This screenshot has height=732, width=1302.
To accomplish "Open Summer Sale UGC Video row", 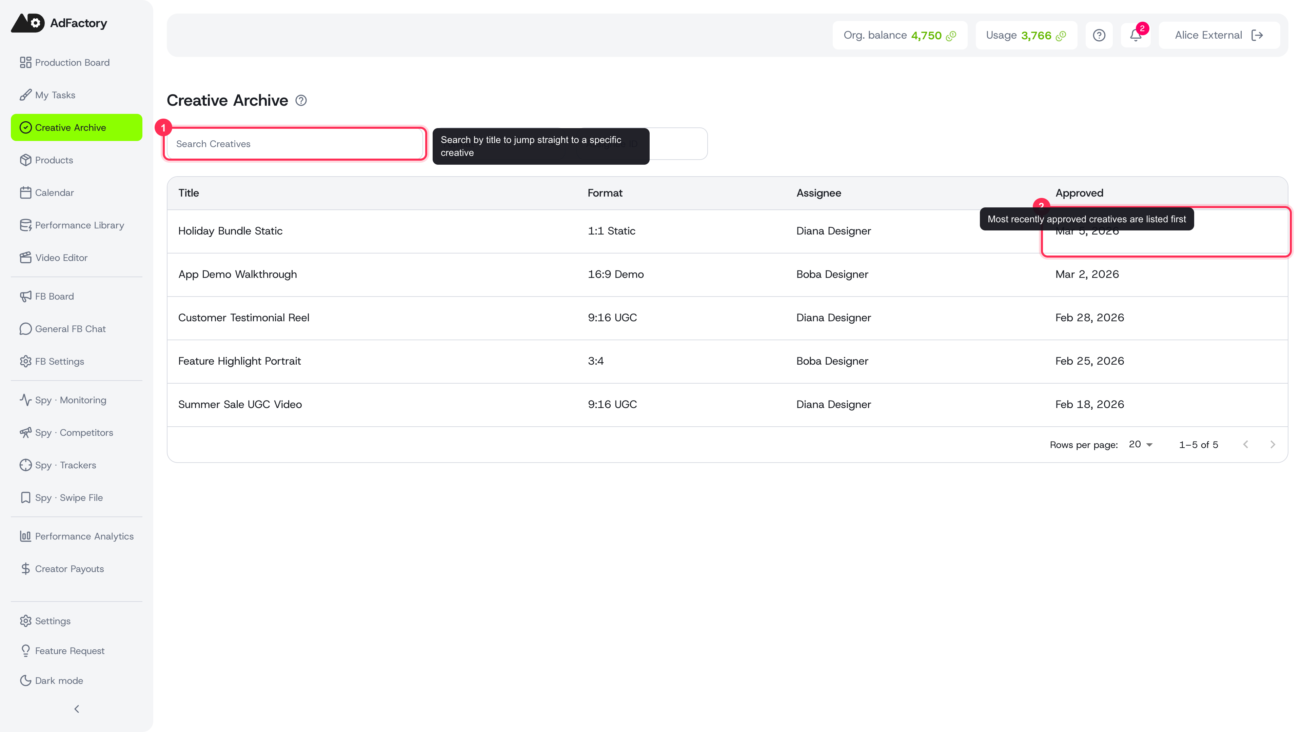I will [x=727, y=405].
